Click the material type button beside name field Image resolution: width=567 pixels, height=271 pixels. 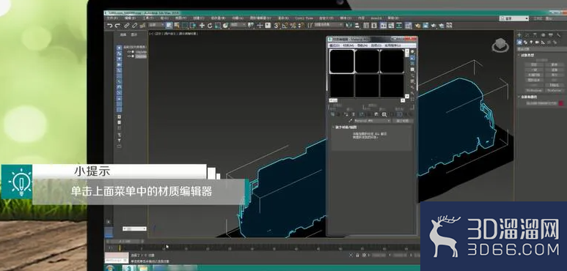click(x=403, y=121)
